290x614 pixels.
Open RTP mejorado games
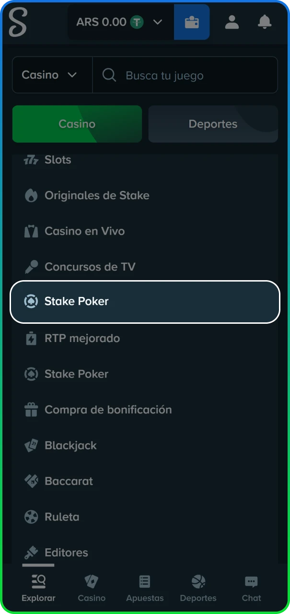coord(81,338)
